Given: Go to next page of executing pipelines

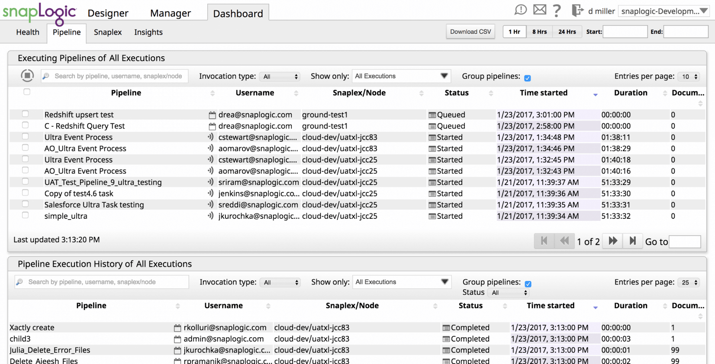Looking at the screenshot, I should [613, 241].
